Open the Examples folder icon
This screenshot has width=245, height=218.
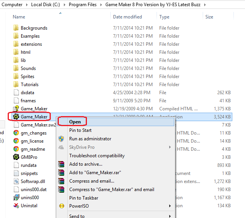pos(16,36)
